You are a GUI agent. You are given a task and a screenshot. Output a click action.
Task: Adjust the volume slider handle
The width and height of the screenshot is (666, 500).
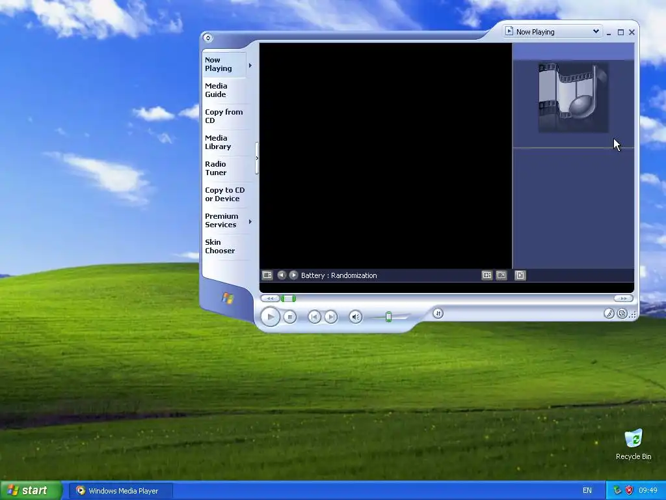(388, 317)
